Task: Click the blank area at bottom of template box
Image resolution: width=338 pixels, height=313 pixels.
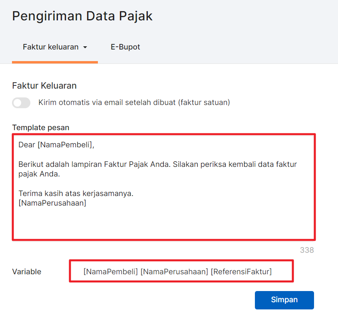Action: point(163,224)
